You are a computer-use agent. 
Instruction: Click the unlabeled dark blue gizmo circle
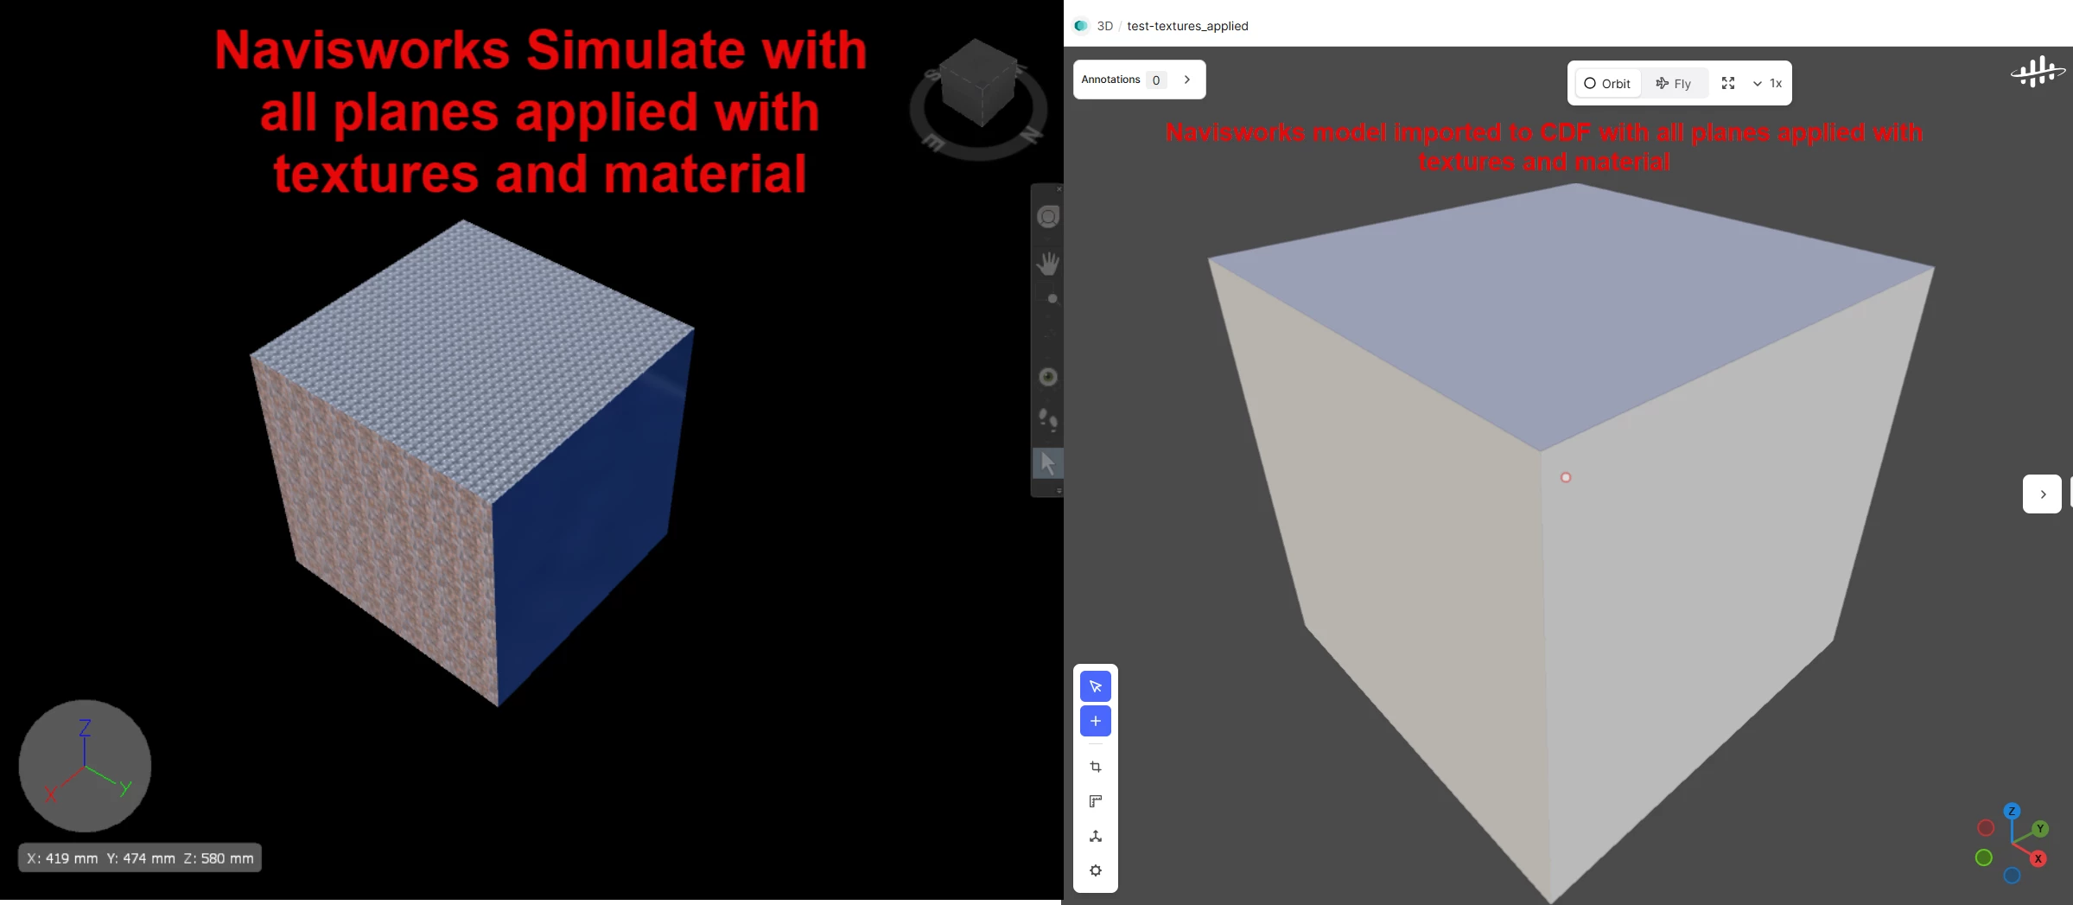point(2012,876)
